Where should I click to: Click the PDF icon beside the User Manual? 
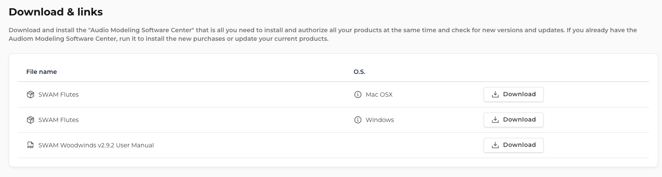(30, 145)
